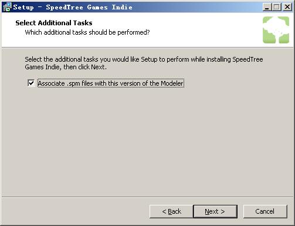Click the word 'Modeler' in checkbox label

tap(172, 83)
